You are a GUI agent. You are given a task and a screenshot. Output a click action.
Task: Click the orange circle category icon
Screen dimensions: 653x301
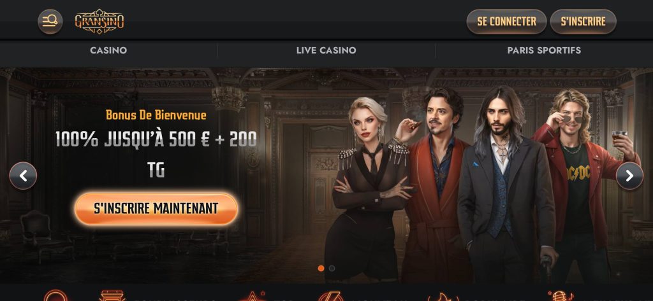point(55,296)
